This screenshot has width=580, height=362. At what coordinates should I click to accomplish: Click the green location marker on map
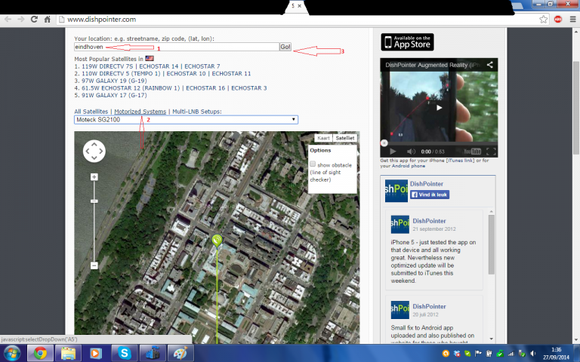pos(217,241)
